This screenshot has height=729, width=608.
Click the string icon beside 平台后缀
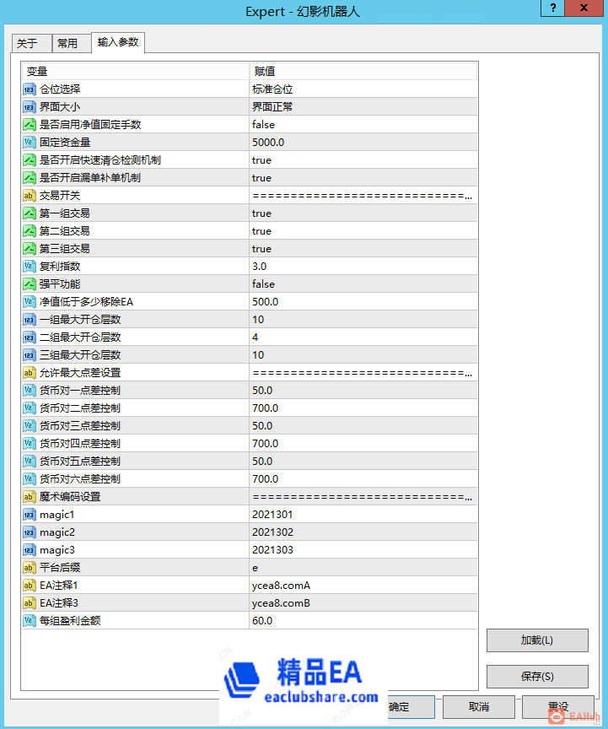pyautogui.click(x=29, y=567)
